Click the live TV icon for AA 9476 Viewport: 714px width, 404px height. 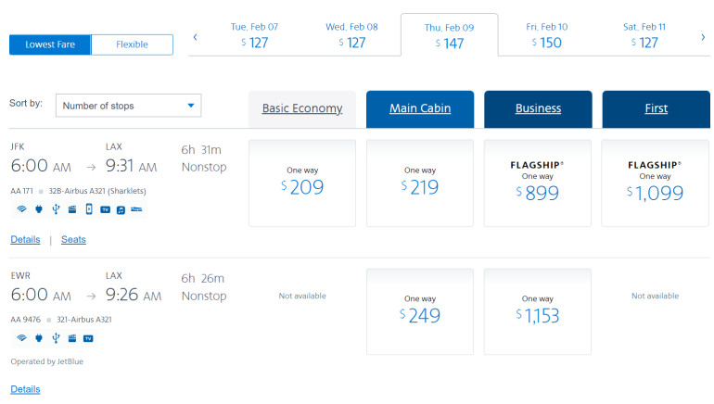click(89, 338)
